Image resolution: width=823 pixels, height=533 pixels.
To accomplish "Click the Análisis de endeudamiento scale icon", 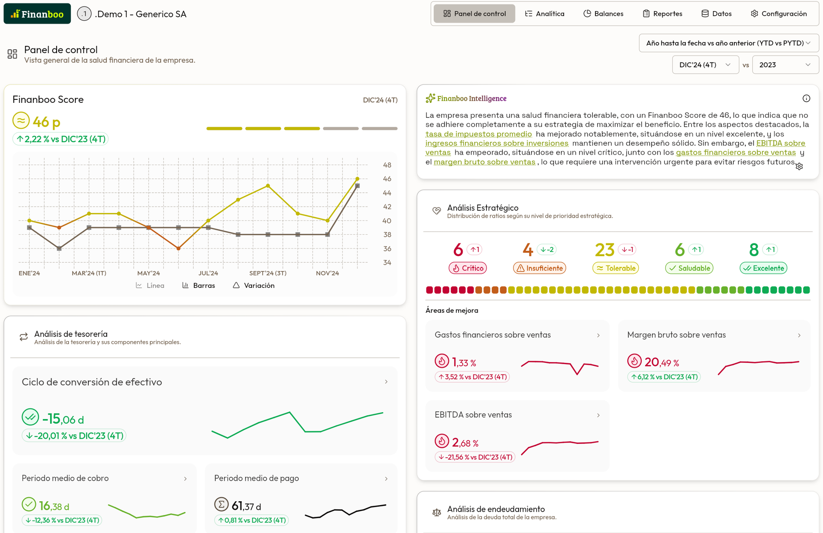I will [436, 512].
